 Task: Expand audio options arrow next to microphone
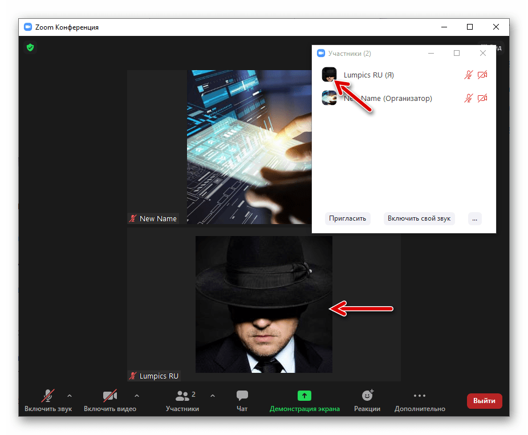click(x=70, y=396)
